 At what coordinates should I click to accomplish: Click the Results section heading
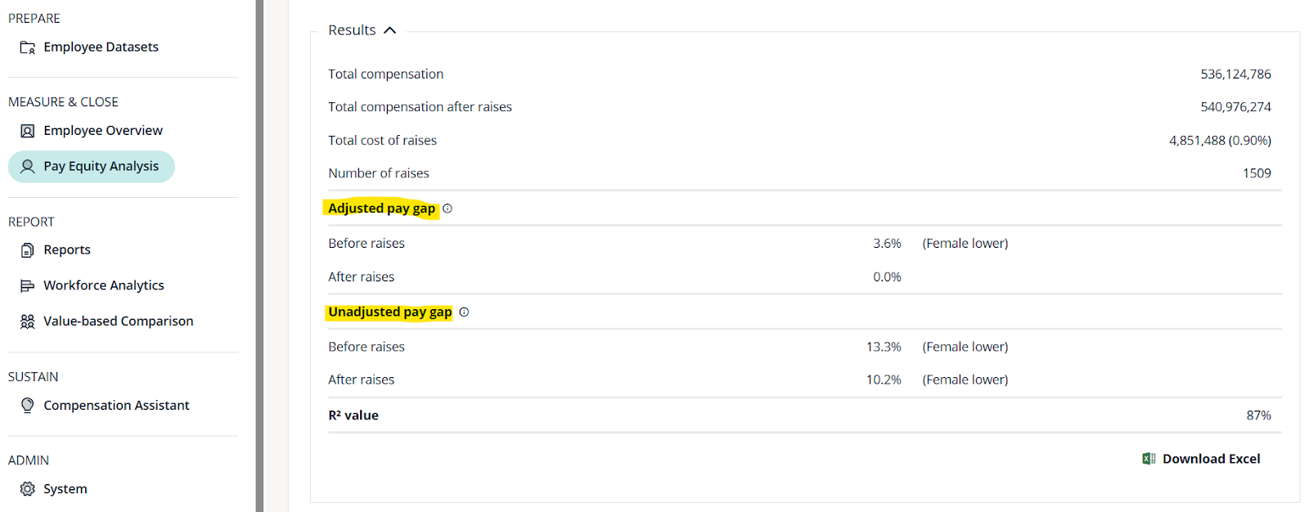[x=352, y=30]
